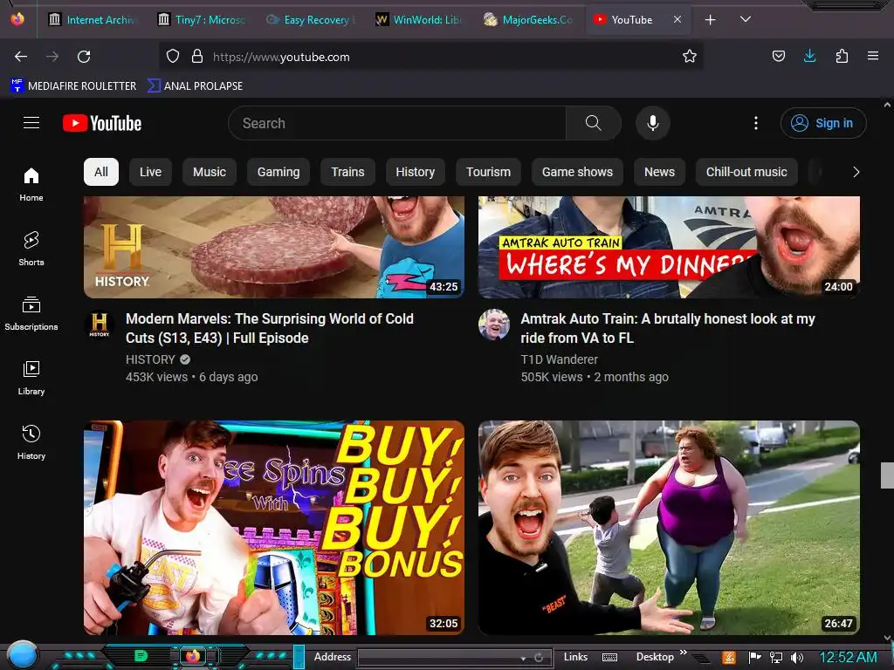The image size is (894, 670).
Task: Start voice search with microphone
Action: coord(653,123)
